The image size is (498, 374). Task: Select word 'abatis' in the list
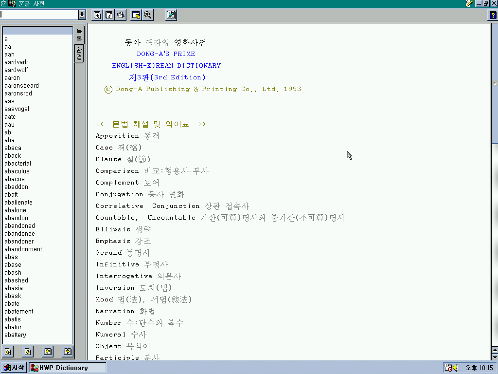point(13,319)
